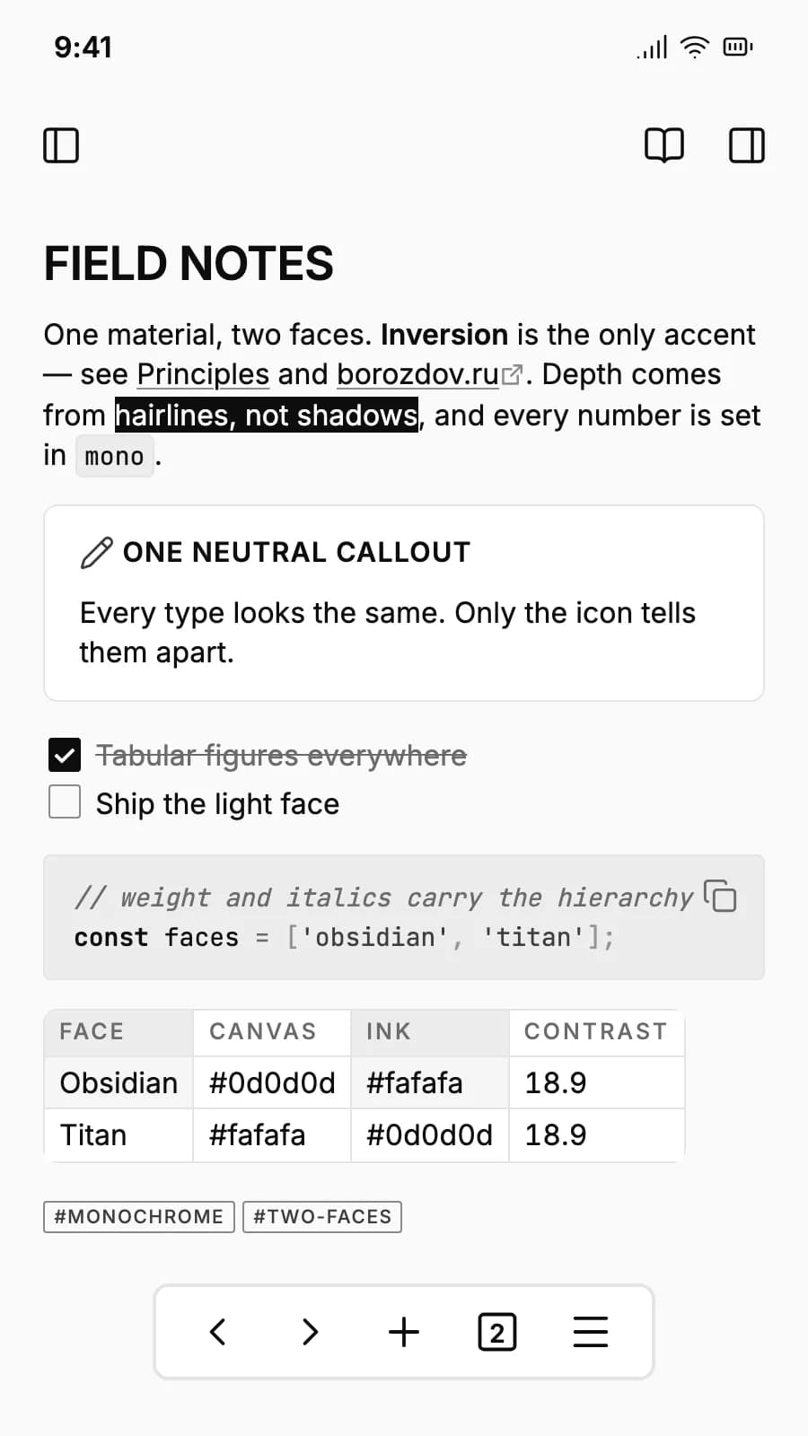Toggle the left sidebar panel icon
808x1436 pixels.
click(x=61, y=145)
